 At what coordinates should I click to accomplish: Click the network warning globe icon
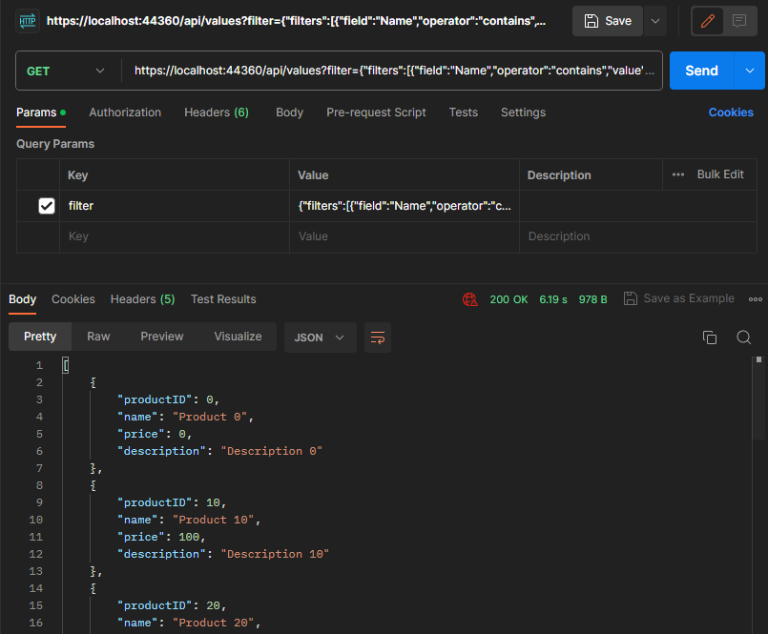[x=469, y=299]
